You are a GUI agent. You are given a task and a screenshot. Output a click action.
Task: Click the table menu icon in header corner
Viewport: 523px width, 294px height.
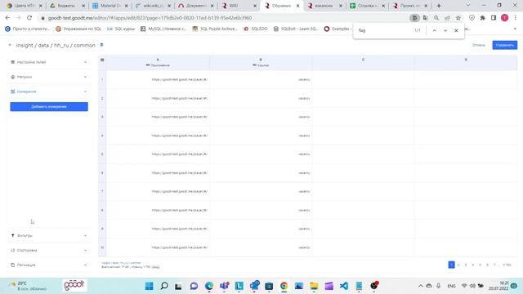[102, 60]
